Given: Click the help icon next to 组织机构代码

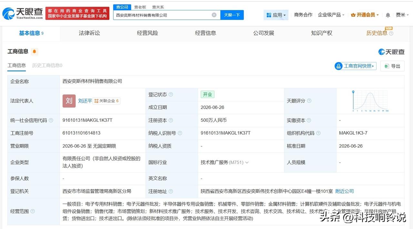Looking at the screenshot, I should tap(318, 133).
